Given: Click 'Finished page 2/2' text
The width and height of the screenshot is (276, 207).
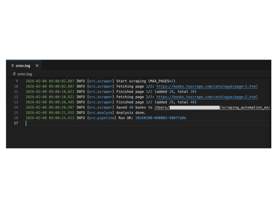Looking at the screenshot, I should pos(134,102).
